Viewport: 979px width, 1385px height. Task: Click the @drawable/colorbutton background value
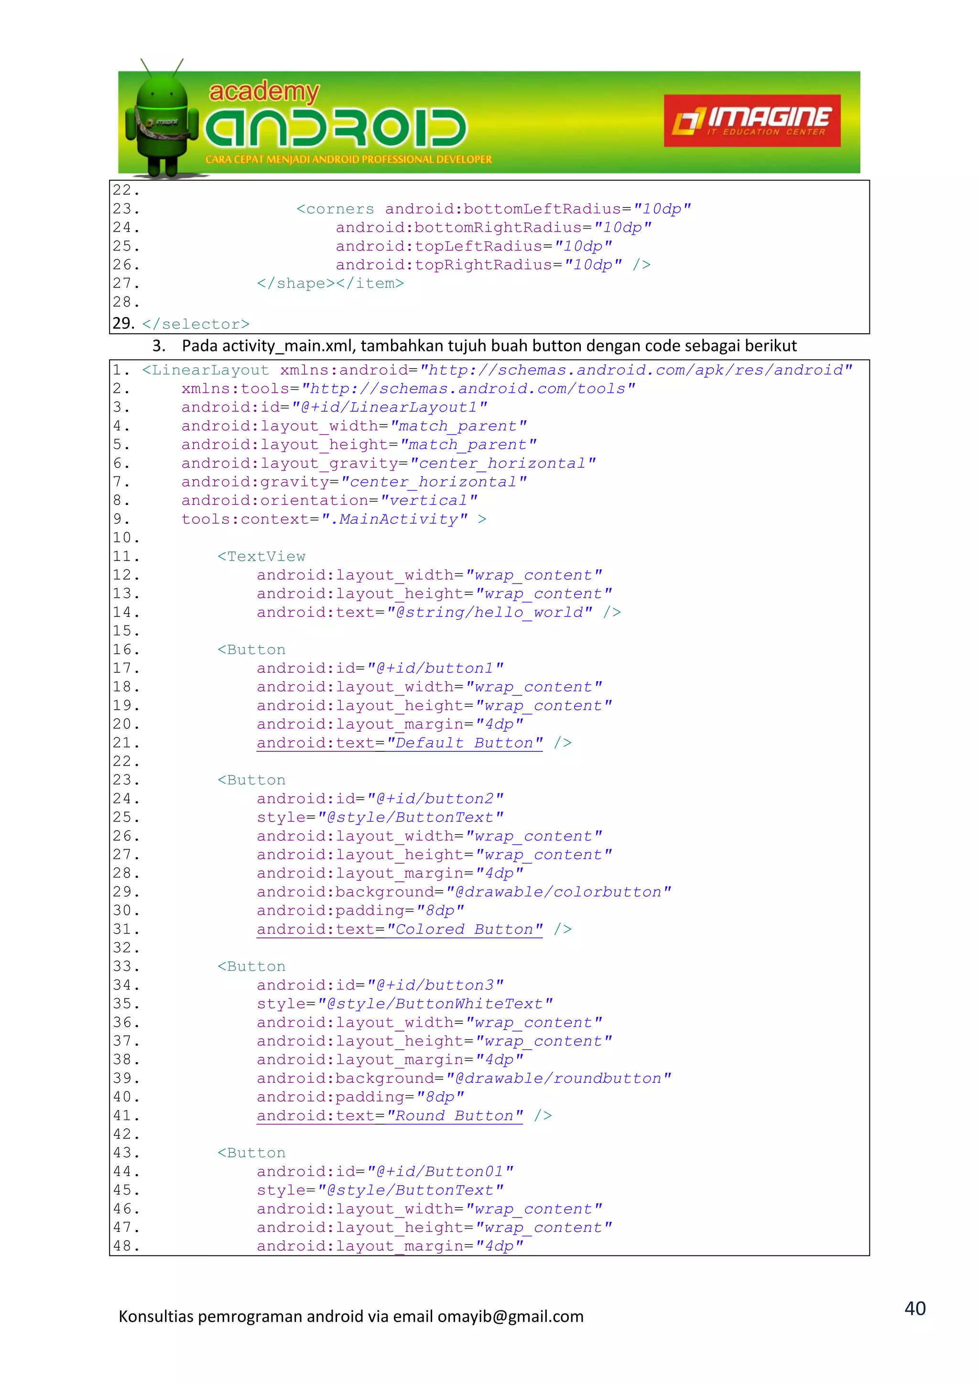point(558,891)
